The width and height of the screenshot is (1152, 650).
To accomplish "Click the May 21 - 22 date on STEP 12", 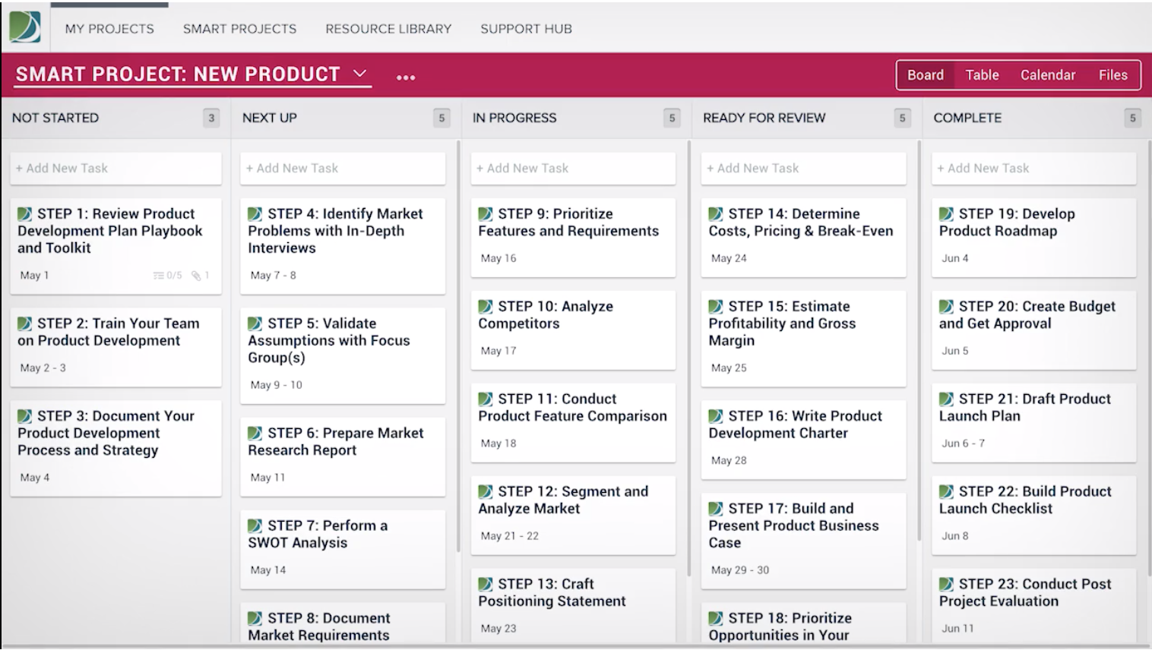I will (x=509, y=536).
